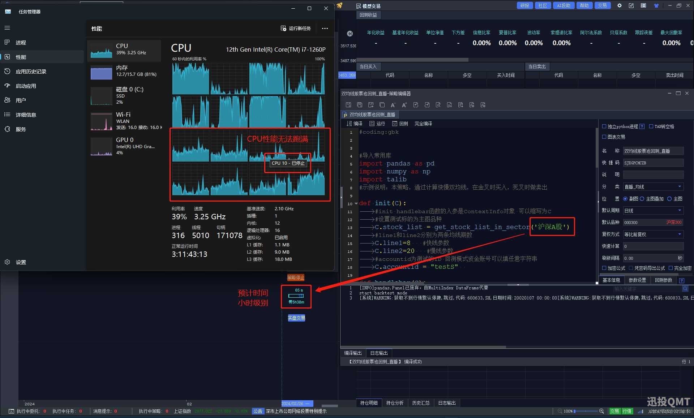Click the AI投助 button
The height and width of the screenshot is (418, 694).
click(564, 5)
